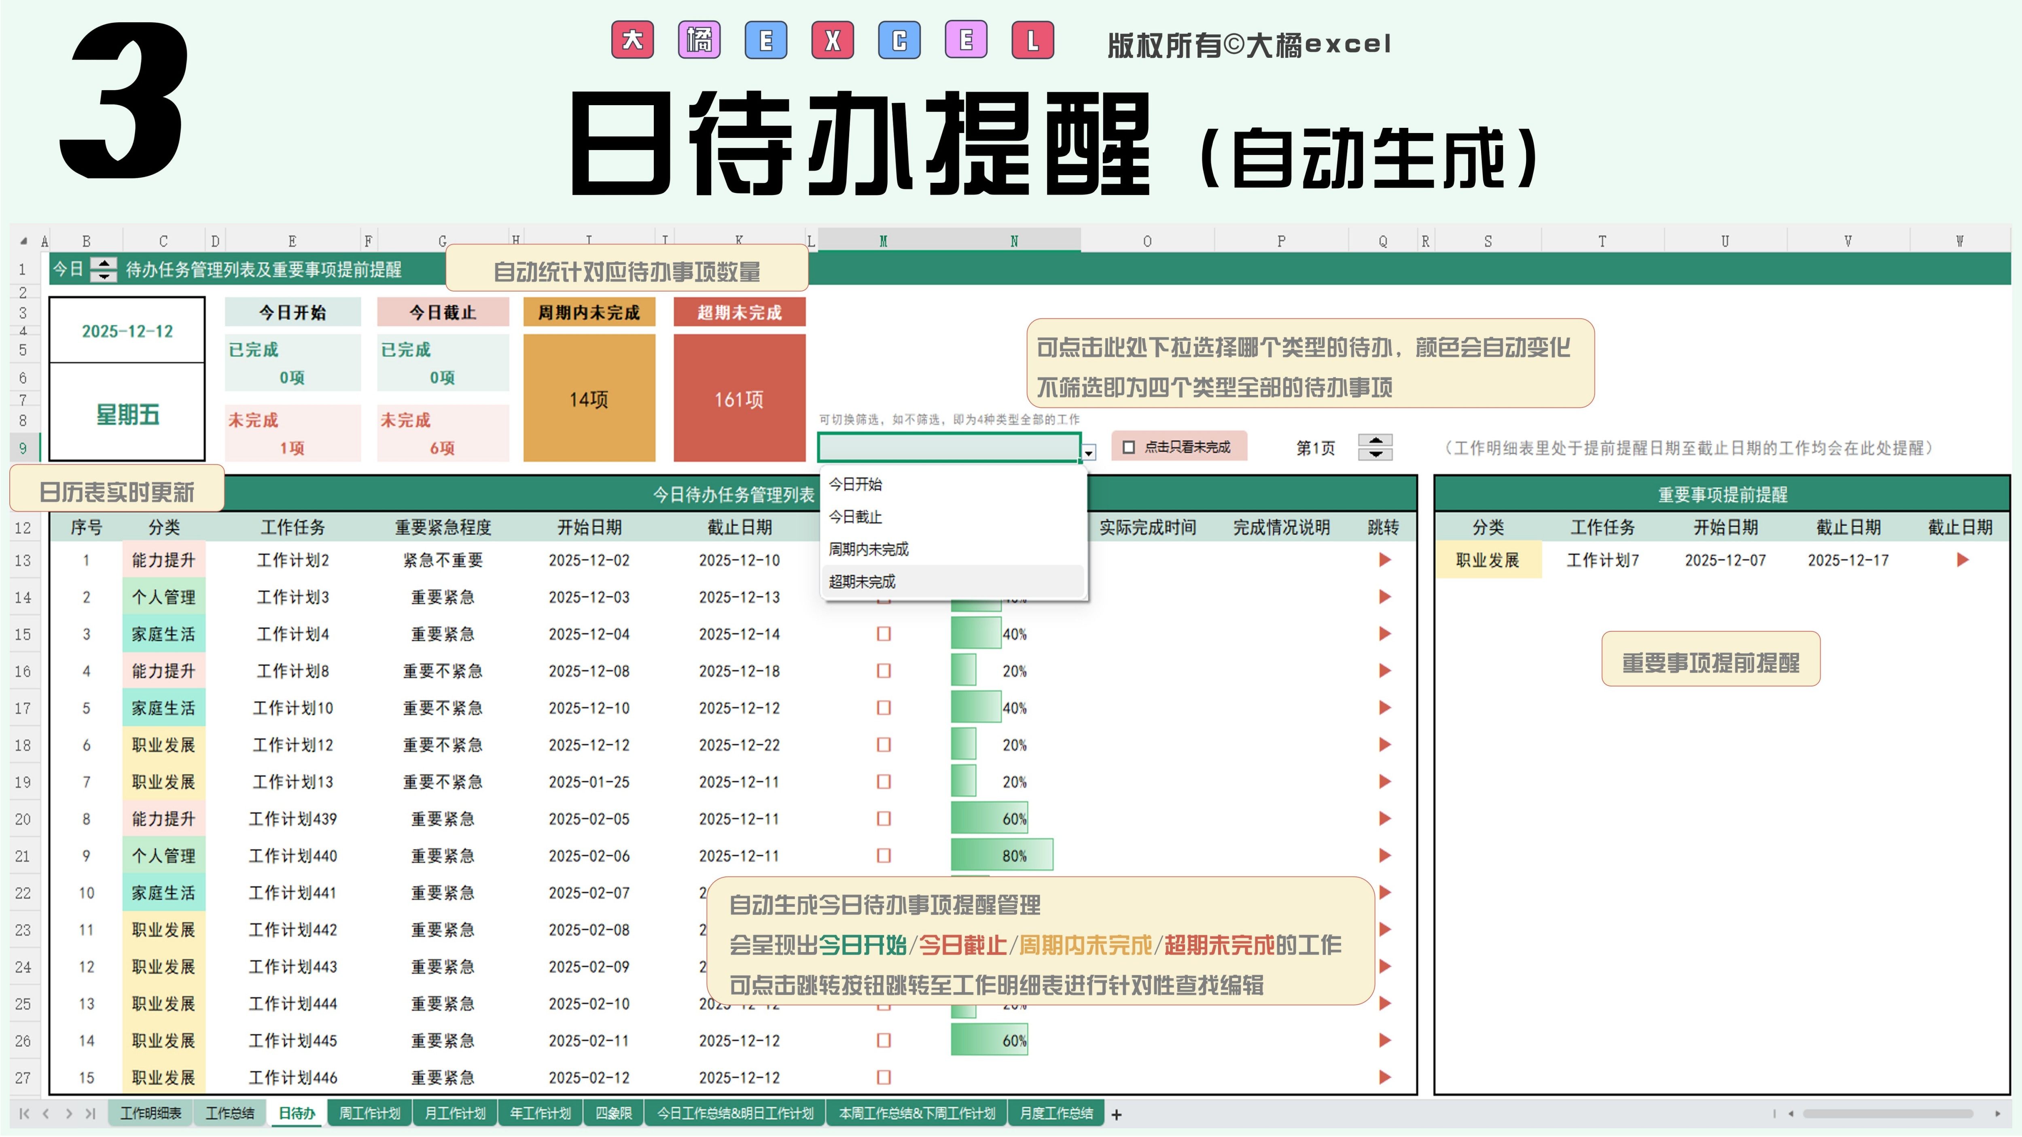Click the red jump arrow for 工作计划7

point(1962,559)
